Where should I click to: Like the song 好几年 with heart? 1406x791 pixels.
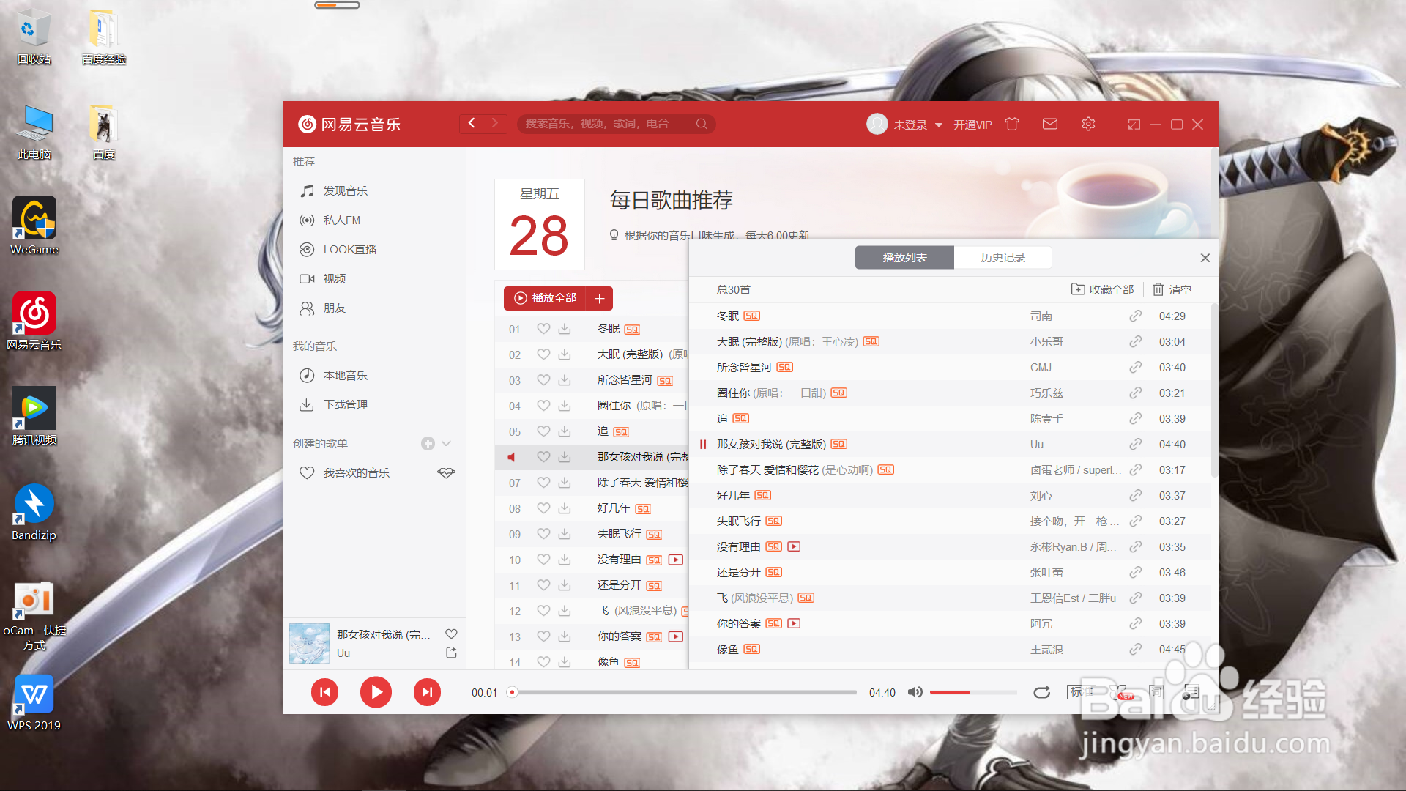pyautogui.click(x=543, y=508)
